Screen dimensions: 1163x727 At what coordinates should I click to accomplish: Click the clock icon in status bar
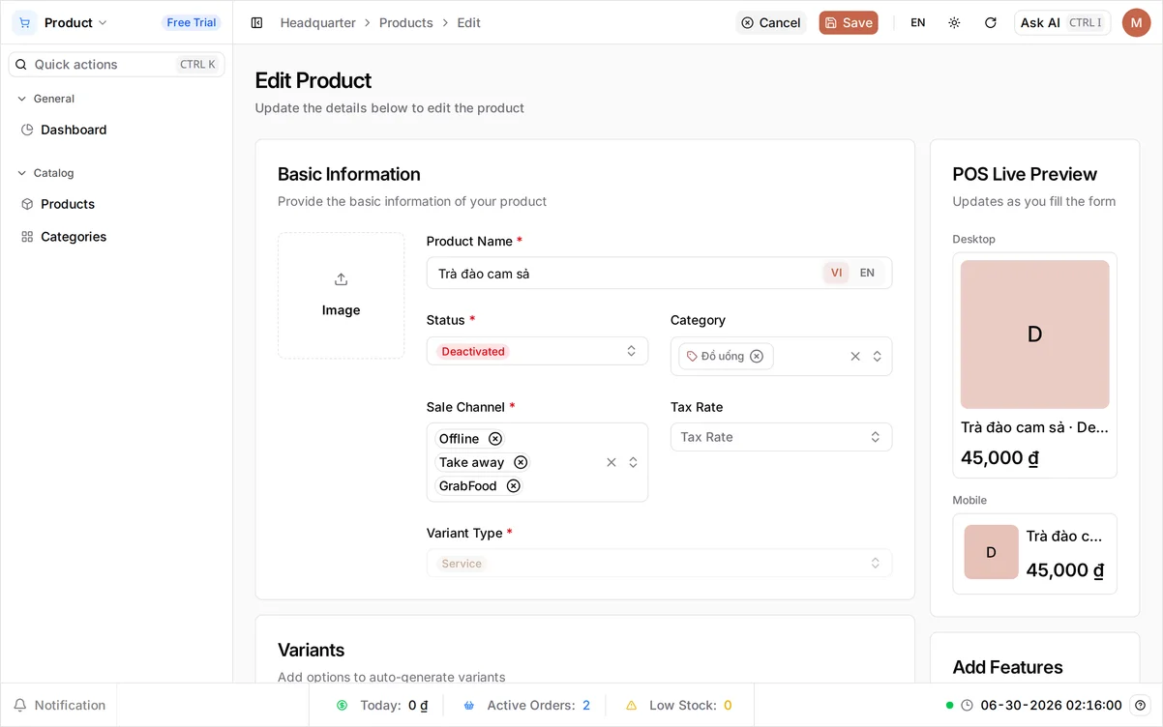[967, 706]
